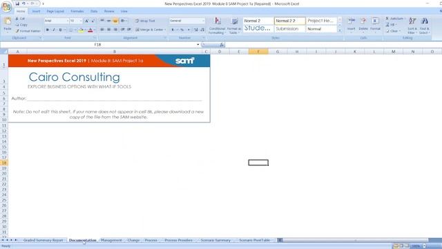Screen dimensions: 442x249
Task: Click AutoSum in Editing group
Action: pos(394,19)
